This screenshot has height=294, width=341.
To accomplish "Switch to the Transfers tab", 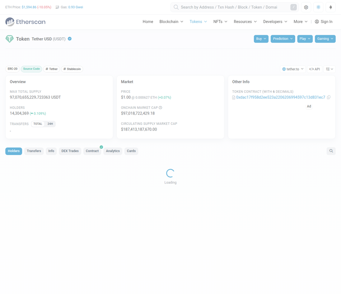I will [x=34, y=151].
